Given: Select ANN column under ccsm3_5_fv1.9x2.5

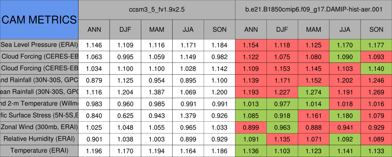Looking at the screenshot, I should click(x=94, y=29).
